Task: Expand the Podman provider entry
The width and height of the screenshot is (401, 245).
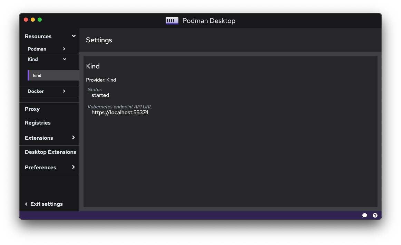Action: 64,49
